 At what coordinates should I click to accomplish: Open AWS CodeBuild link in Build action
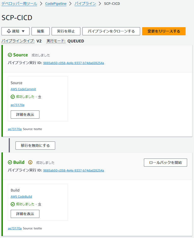(21, 197)
